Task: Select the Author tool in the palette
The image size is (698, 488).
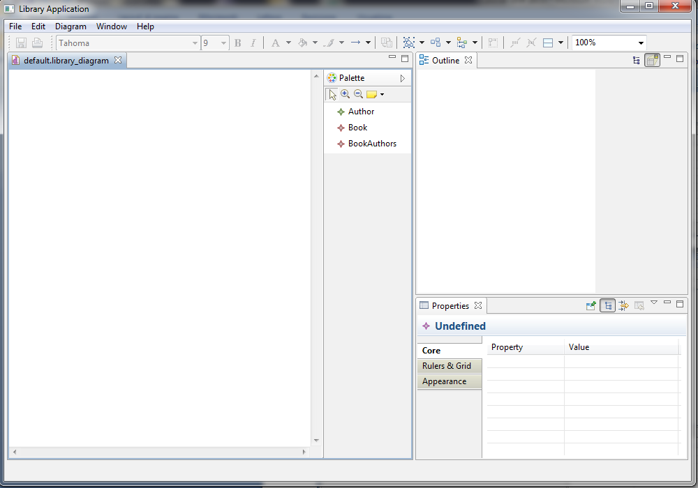Action: coord(360,112)
